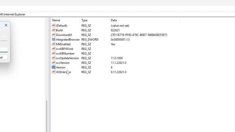This screenshot has height=132, width=235.
Task: Click the data 0x00000001 (1)
Action: [x=120, y=40]
